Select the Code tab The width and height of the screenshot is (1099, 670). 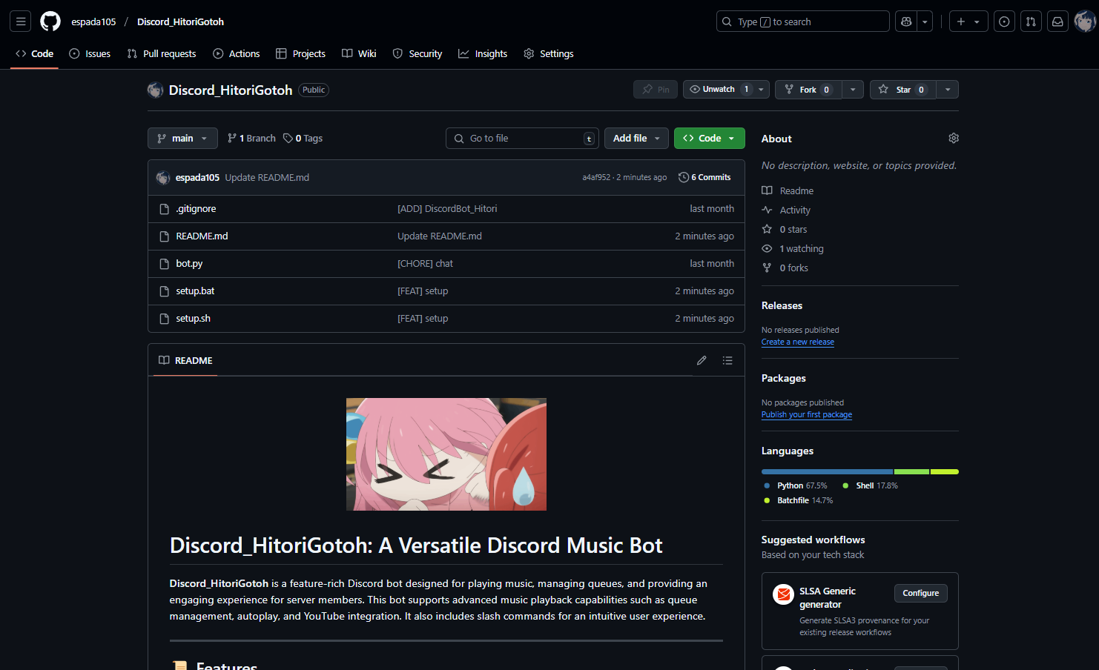point(34,53)
